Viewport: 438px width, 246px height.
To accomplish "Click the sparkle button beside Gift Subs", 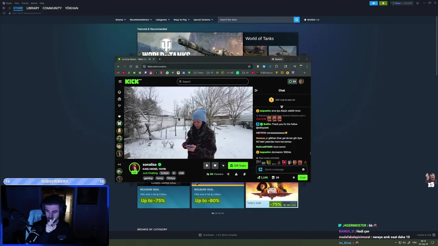I will pyautogui.click(x=223, y=165).
